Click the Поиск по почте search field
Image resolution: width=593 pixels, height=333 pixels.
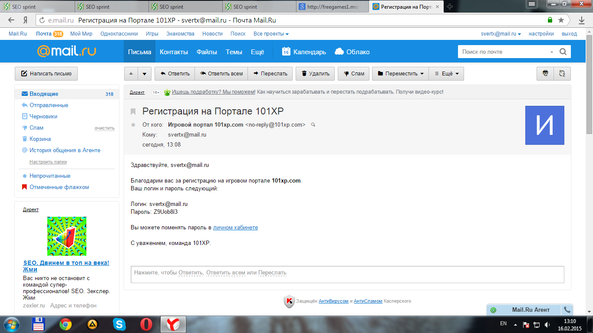pos(504,52)
